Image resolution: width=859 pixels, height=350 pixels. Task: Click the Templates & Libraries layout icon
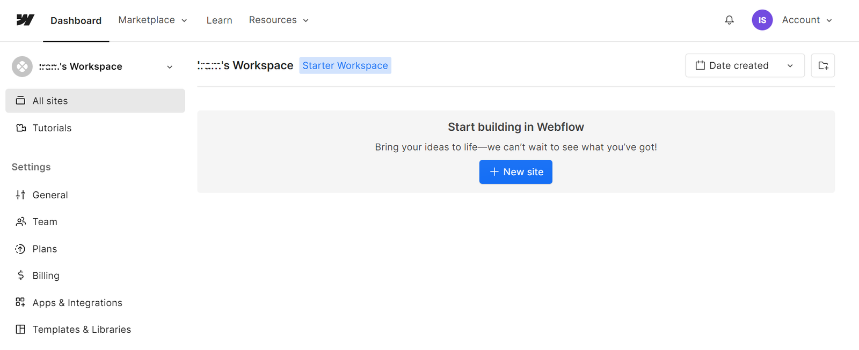click(20, 329)
